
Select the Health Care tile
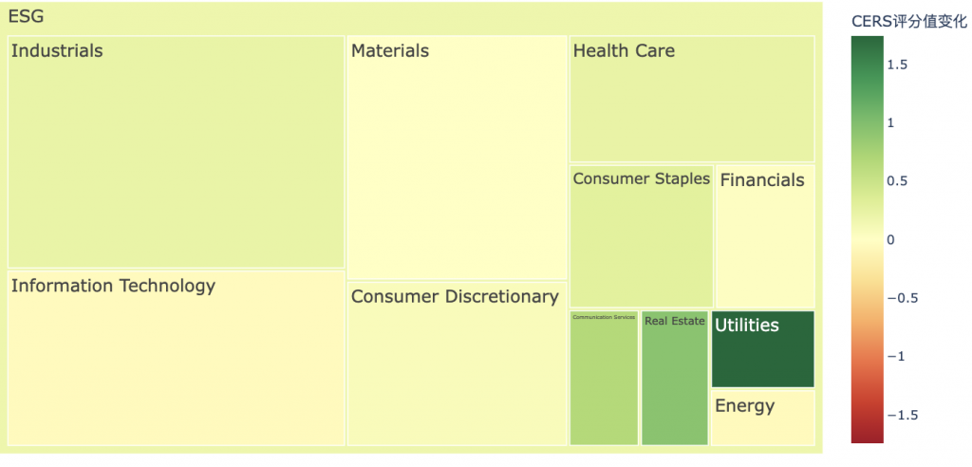(692, 99)
